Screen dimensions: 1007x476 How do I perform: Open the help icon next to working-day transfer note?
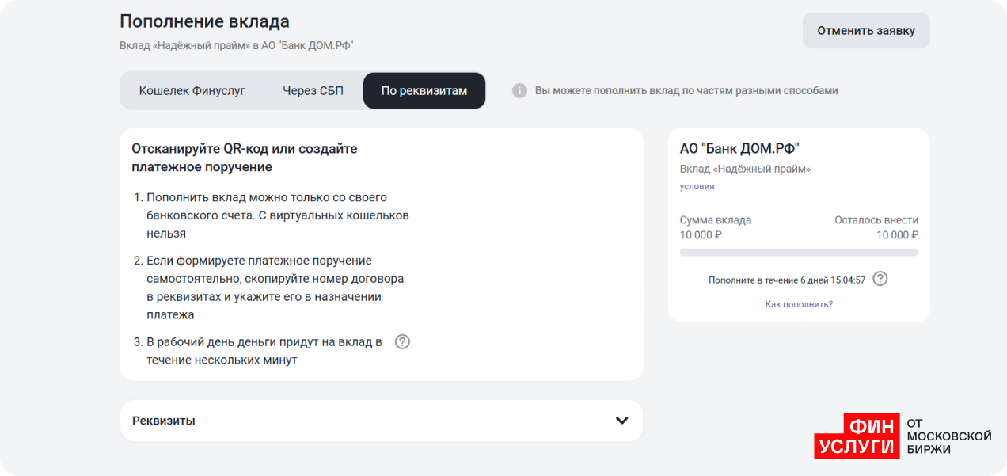402,342
